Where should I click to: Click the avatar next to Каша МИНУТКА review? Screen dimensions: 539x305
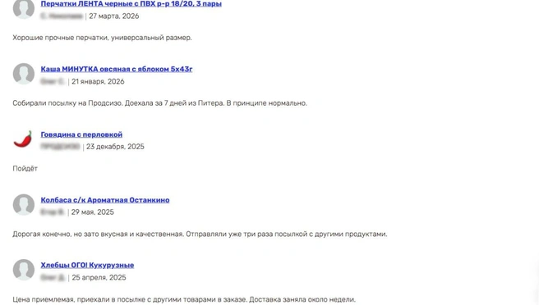pyautogui.click(x=24, y=74)
